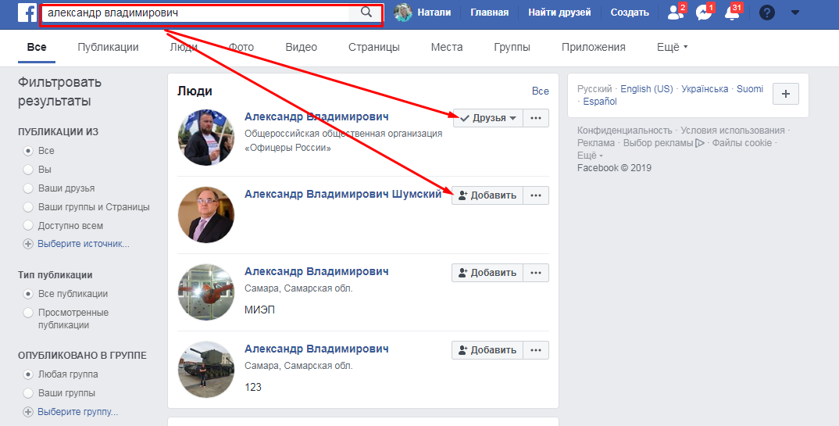The width and height of the screenshot is (839, 426).
Task: Open profile photo of МИЭП result
Action: (206, 292)
